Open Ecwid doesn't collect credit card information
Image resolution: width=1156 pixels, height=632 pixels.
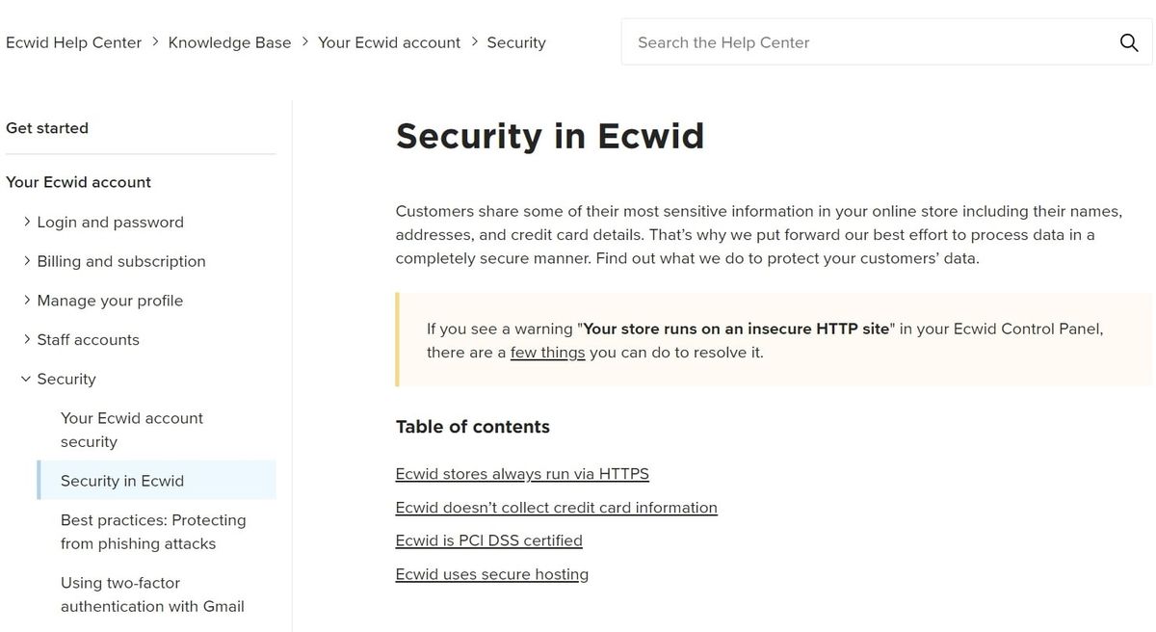[556, 507]
